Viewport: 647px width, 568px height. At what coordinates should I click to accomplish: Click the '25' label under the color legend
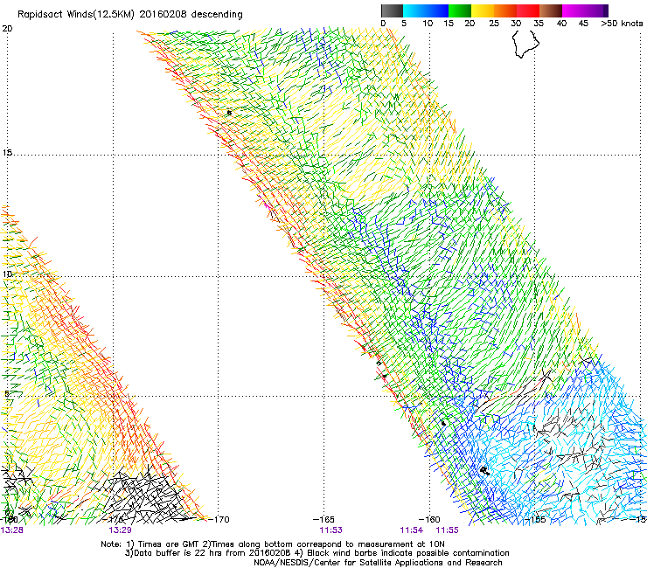coord(494,24)
